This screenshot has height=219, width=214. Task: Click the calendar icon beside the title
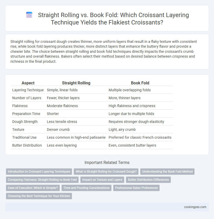(x=29, y=15)
